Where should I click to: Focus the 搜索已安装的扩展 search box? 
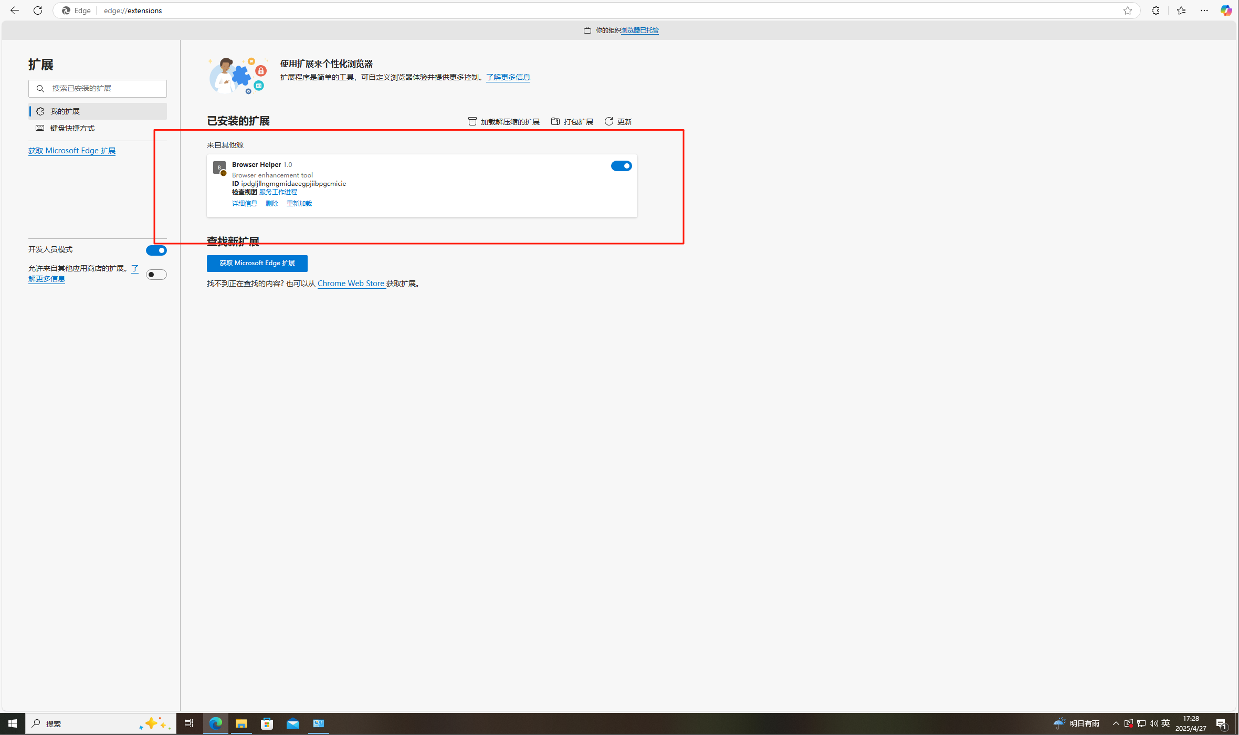point(105,88)
